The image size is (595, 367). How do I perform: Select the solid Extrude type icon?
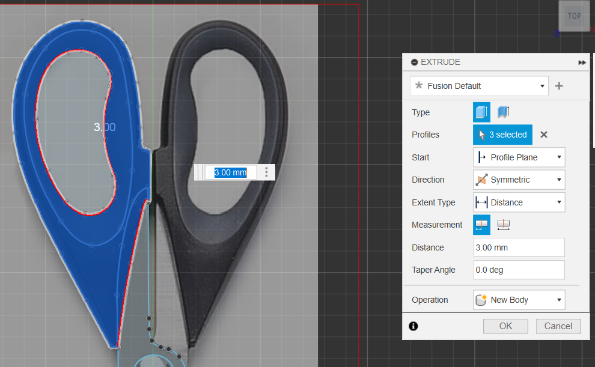click(481, 112)
